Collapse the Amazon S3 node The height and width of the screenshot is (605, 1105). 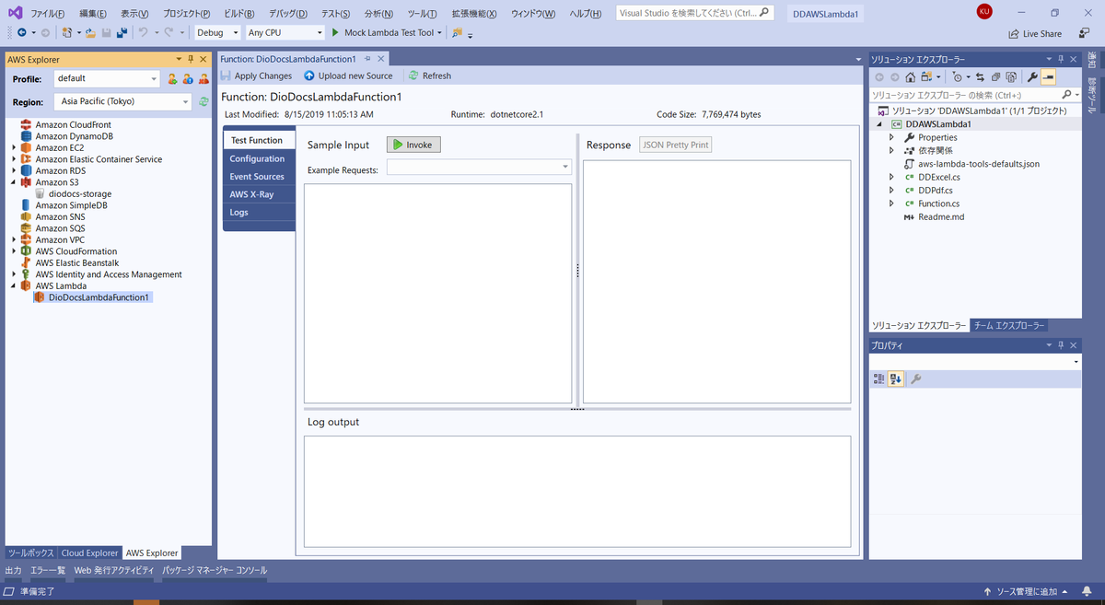pos(14,182)
